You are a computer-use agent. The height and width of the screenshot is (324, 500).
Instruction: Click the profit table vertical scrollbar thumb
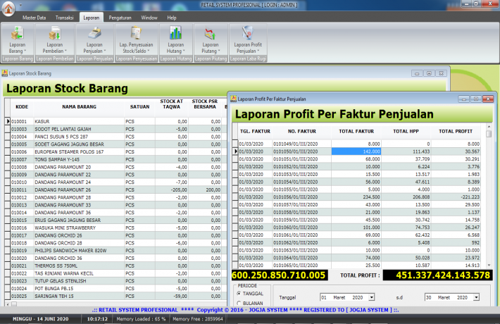[489, 135]
